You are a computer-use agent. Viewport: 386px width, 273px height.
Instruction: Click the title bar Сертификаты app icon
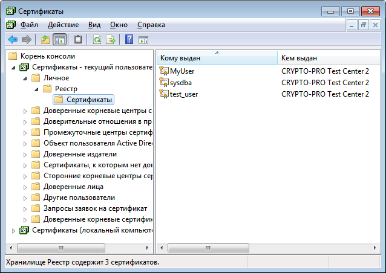[x=10, y=11]
